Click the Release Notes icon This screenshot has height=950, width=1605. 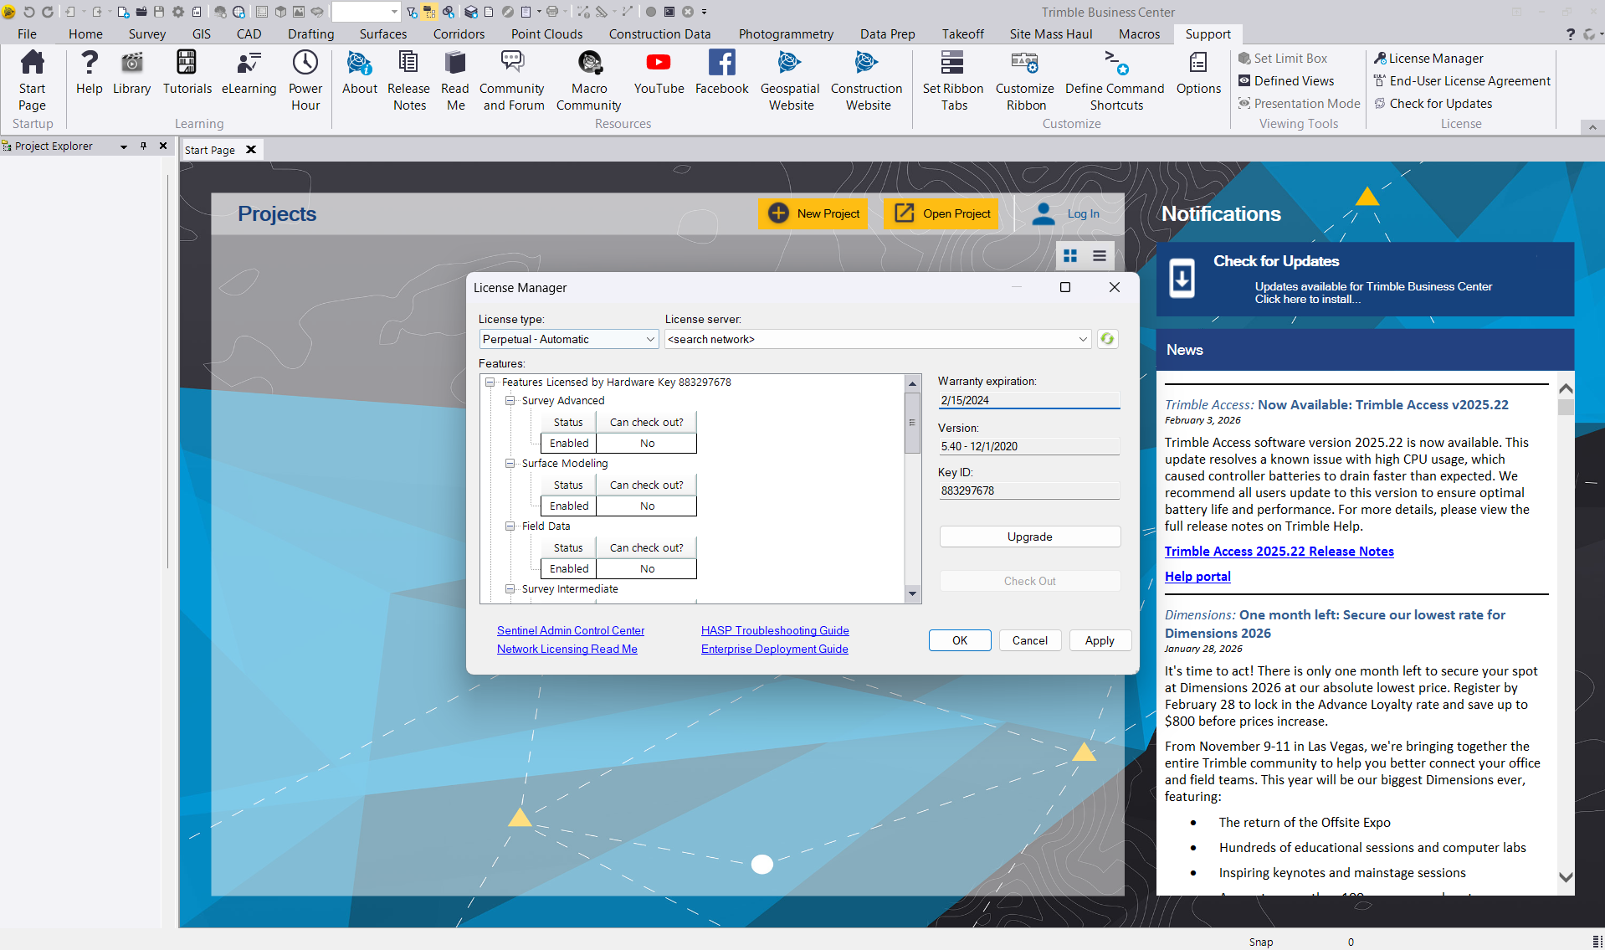408,64
